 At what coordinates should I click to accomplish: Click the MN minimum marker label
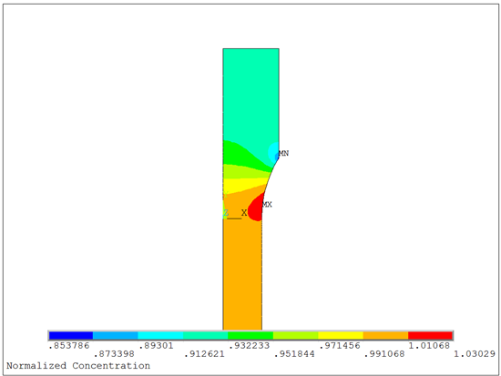283,154
